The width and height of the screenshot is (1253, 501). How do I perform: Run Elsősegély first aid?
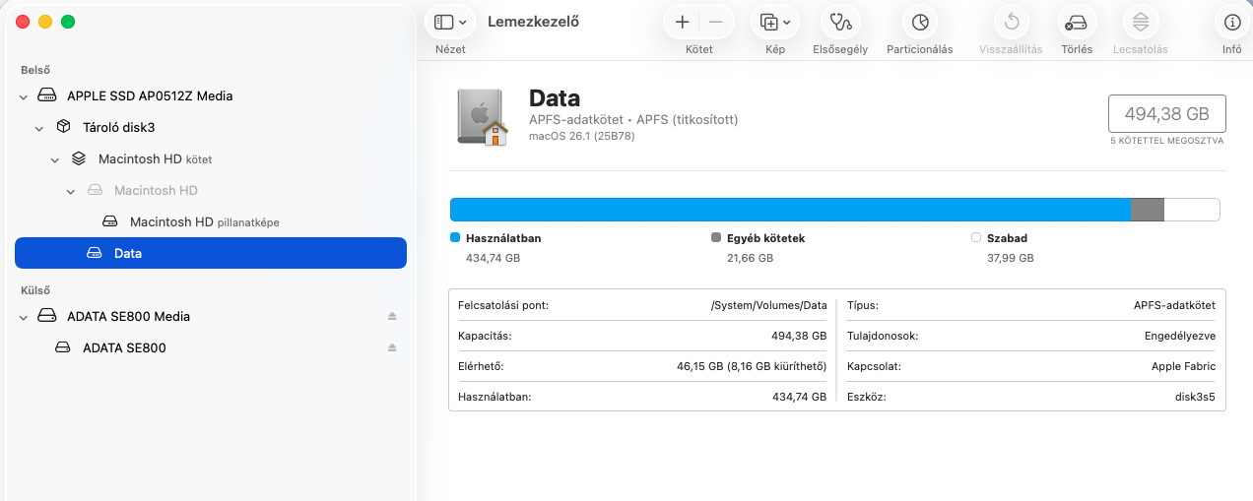pyautogui.click(x=840, y=22)
